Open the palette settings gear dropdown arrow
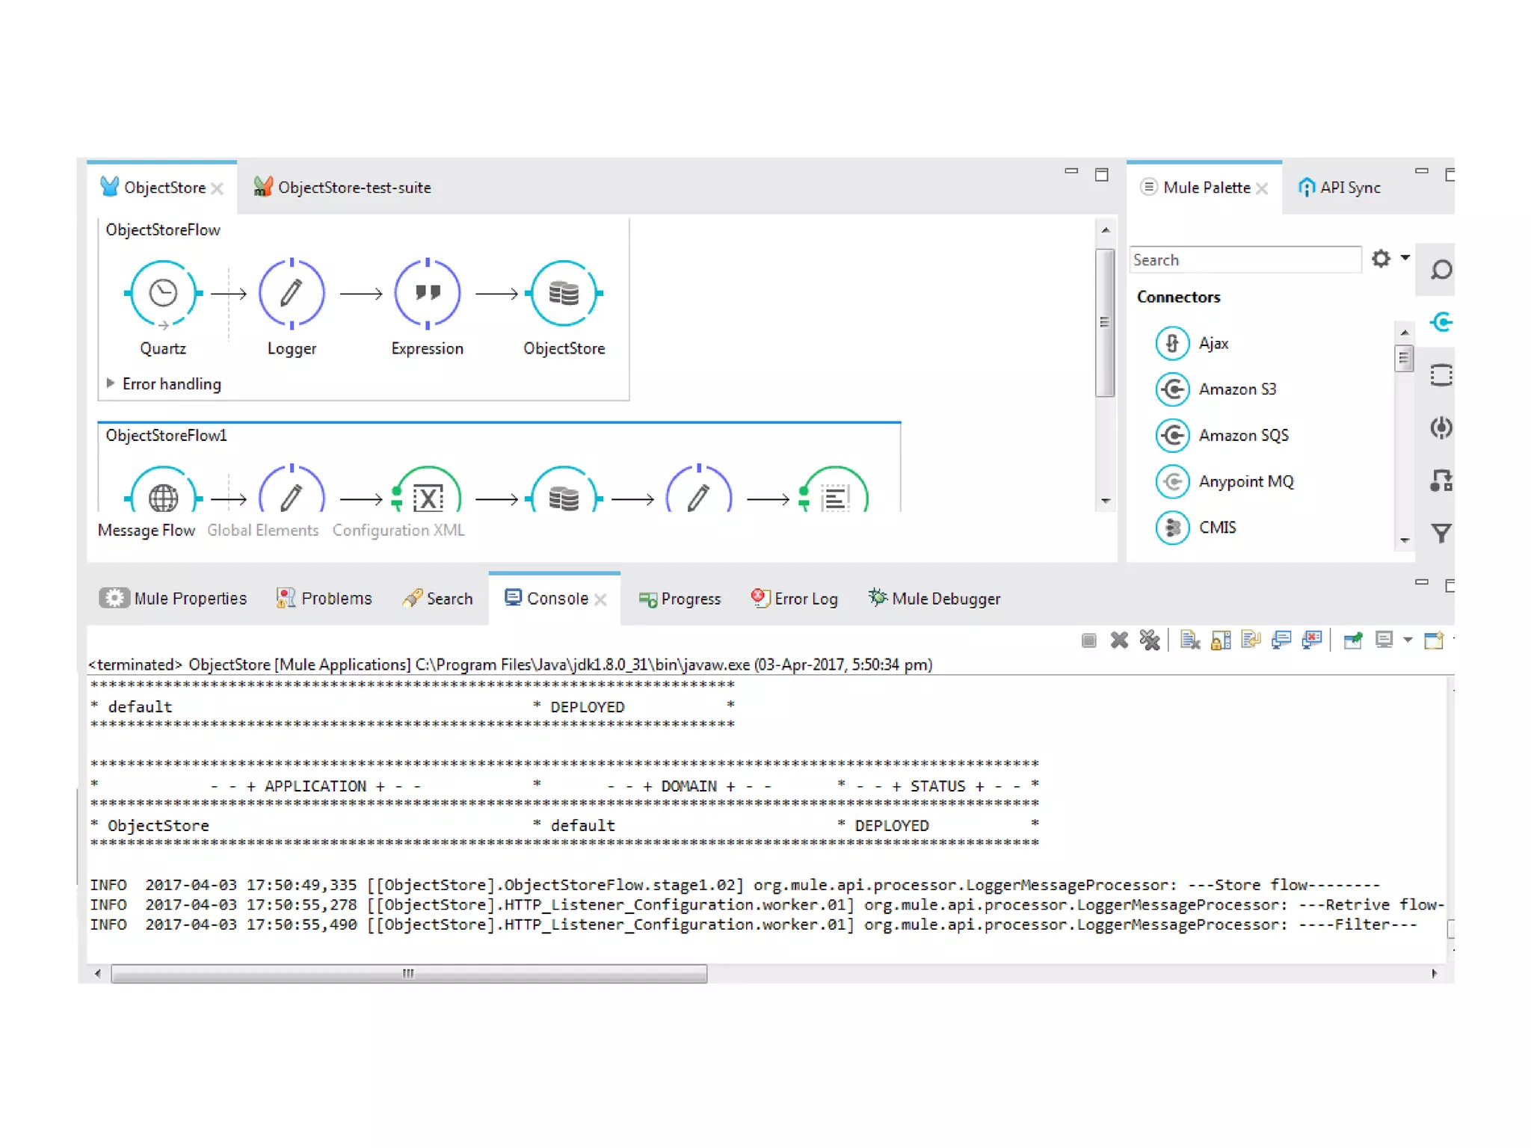Screen dimensions: 1531x1148 pos(1405,258)
